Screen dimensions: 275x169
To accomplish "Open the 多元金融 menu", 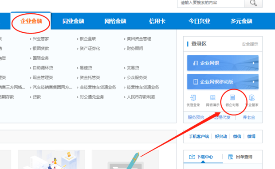I will (241, 21).
